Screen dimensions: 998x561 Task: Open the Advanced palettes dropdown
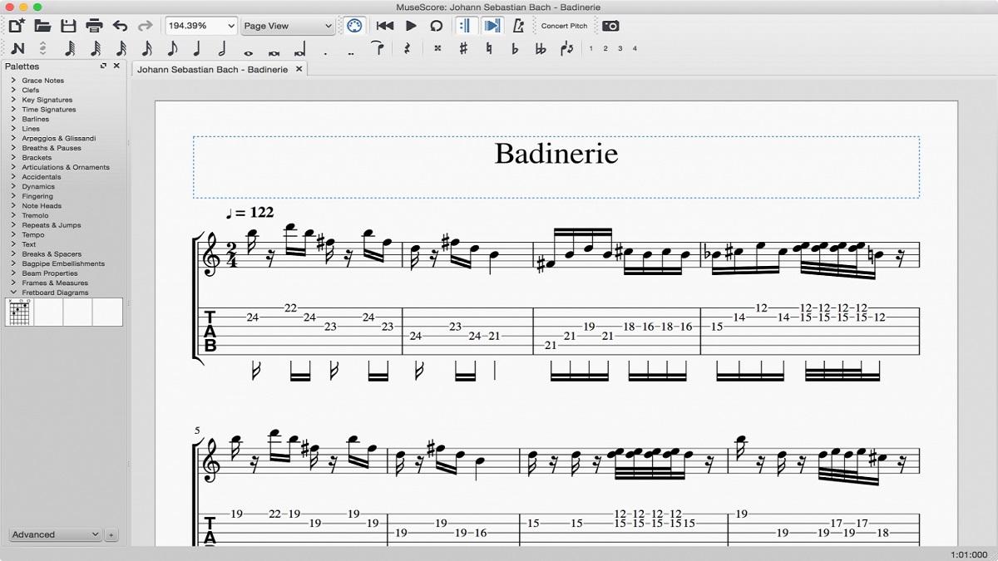(x=53, y=534)
